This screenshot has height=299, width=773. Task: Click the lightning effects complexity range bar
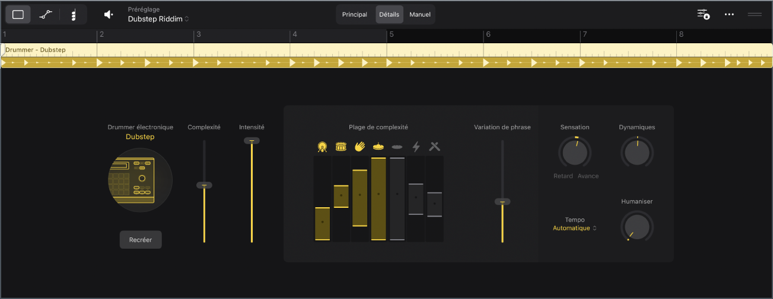click(416, 199)
